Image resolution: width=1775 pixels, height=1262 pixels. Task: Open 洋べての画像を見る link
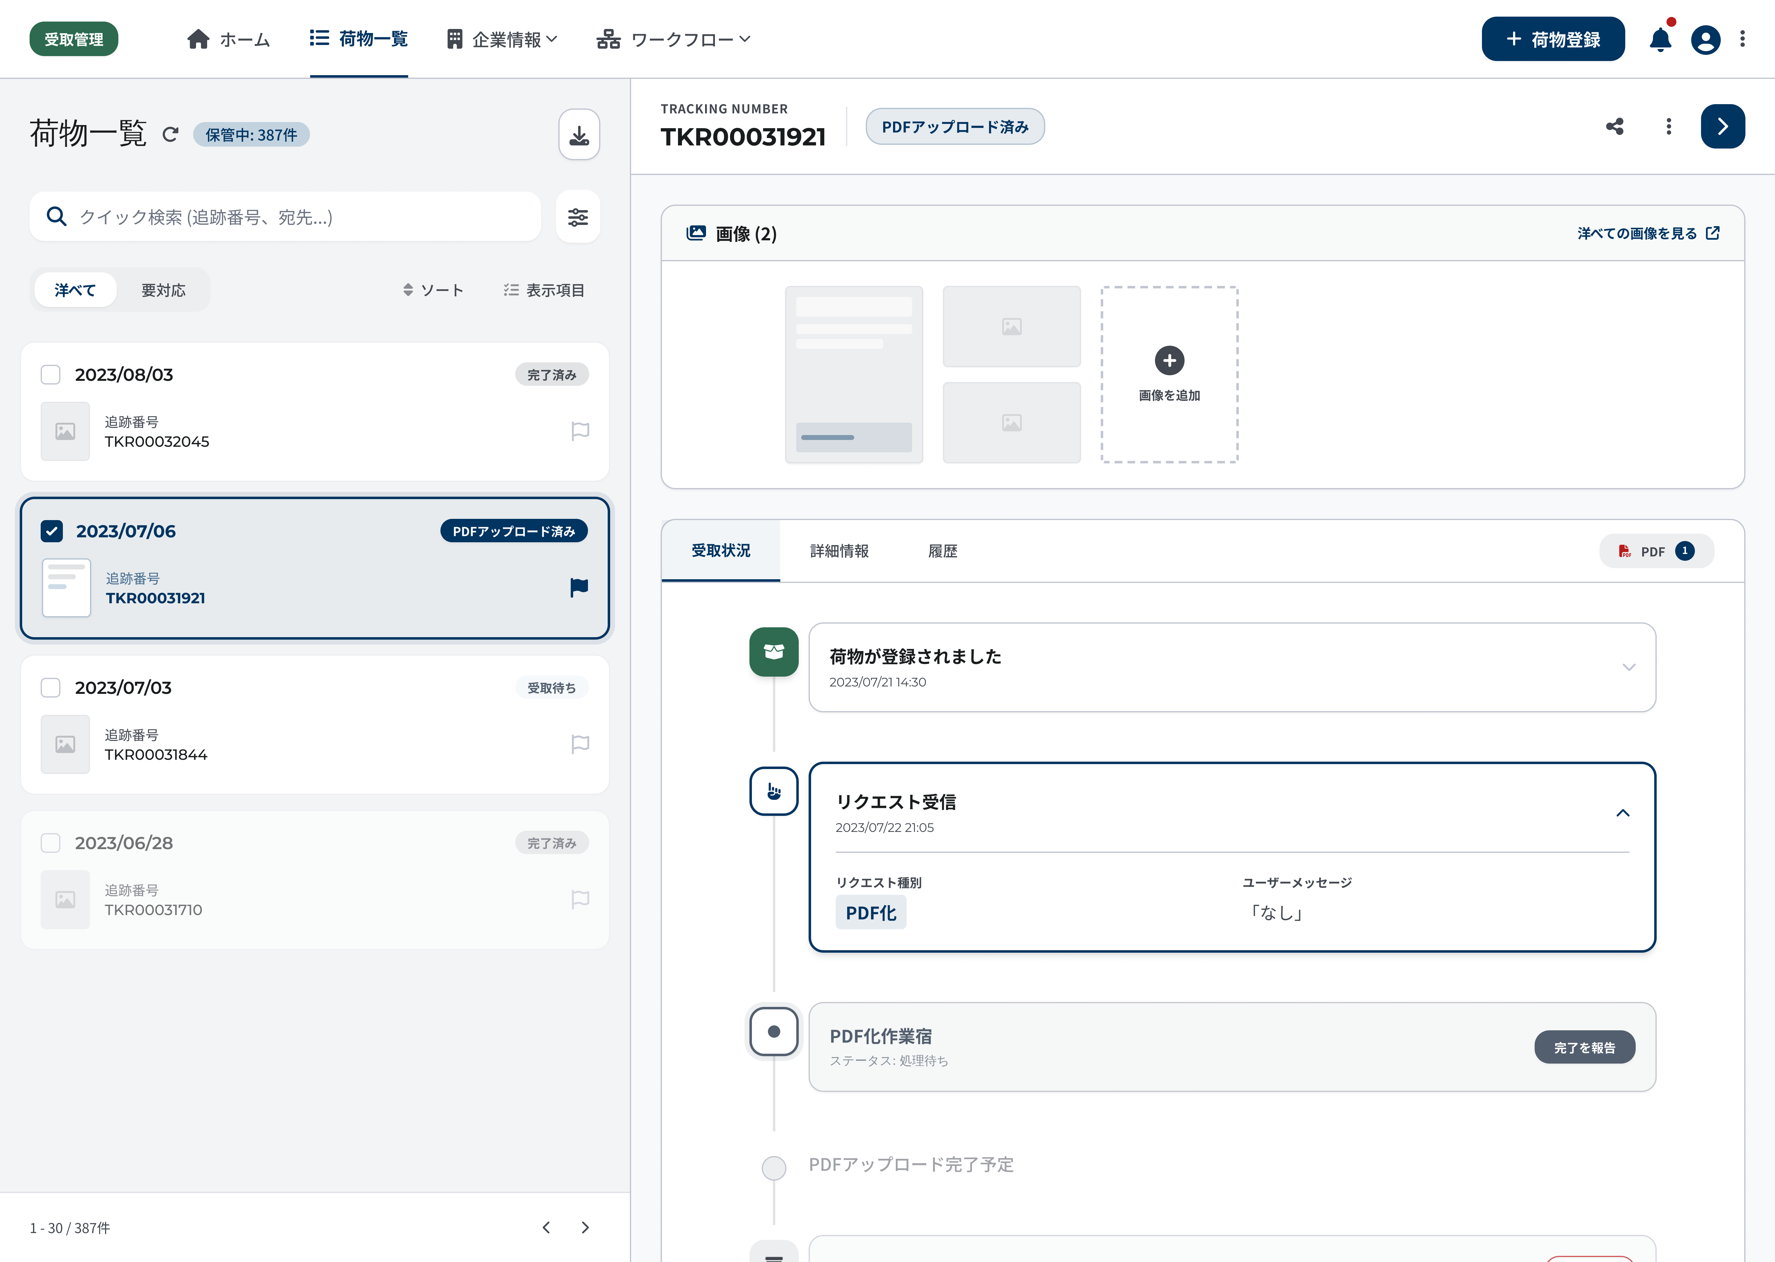pos(1648,233)
